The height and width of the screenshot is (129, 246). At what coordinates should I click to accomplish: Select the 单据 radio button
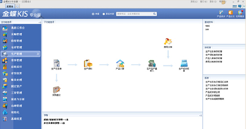coord(93,14)
